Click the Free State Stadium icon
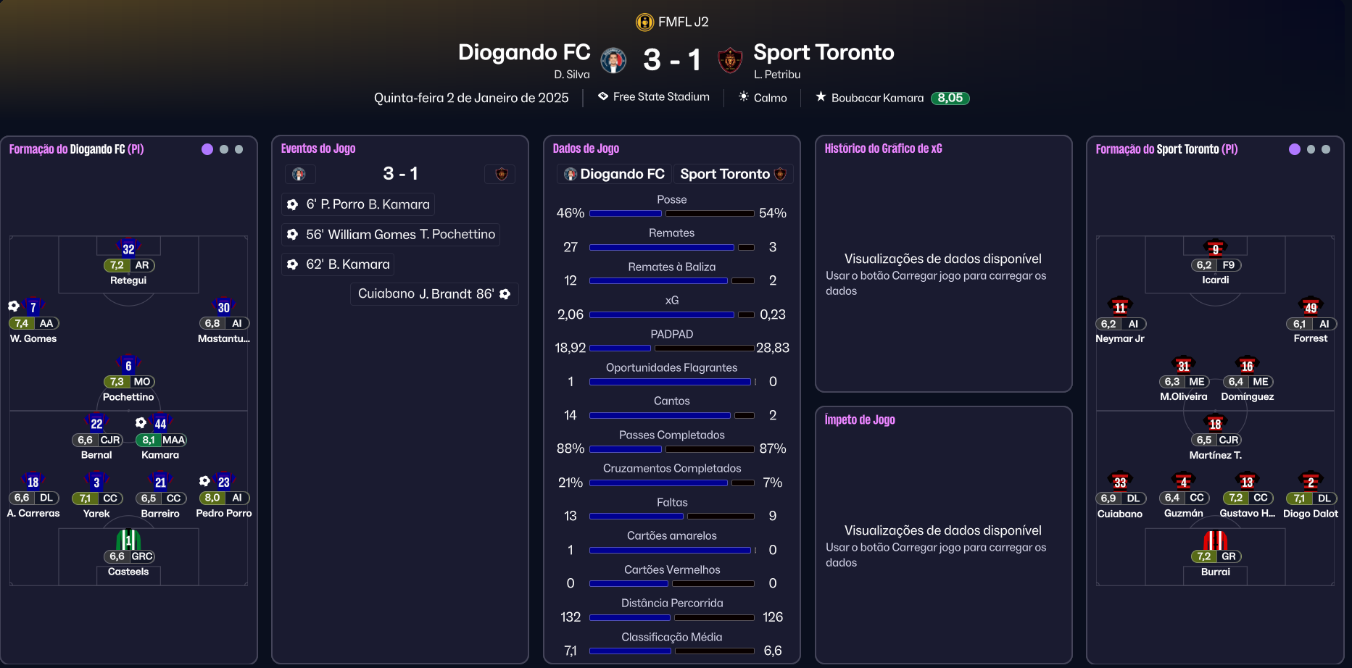 [x=603, y=96]
